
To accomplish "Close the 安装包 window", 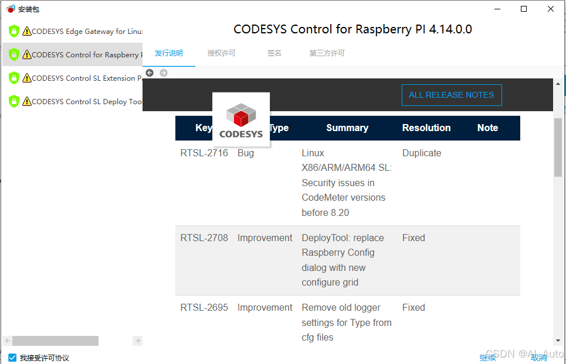I will pyautogui.click(x=551, y=9).
